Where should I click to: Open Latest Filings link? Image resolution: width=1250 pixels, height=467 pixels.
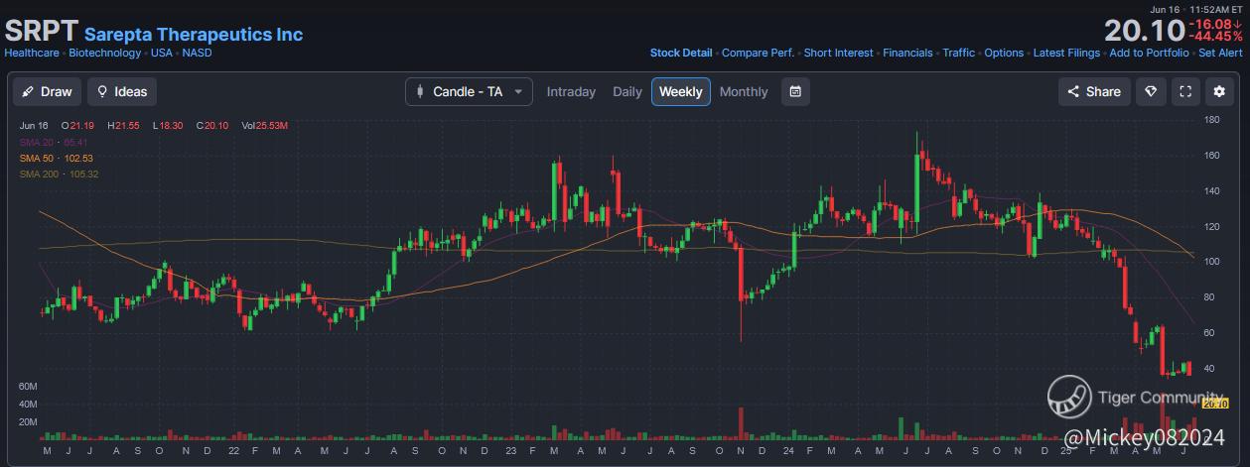click(1066, 53)
